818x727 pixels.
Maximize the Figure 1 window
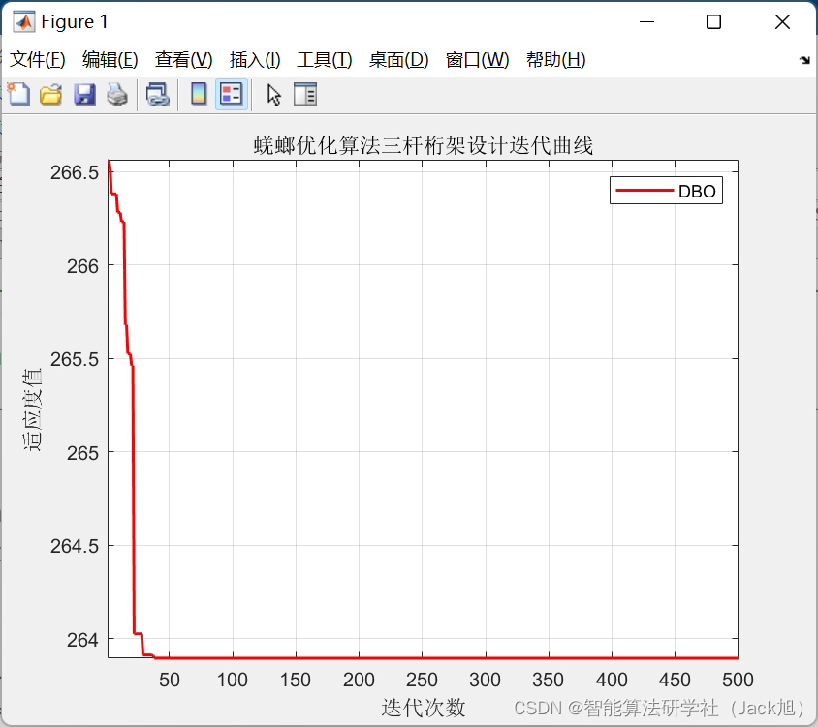click(713, 22)
